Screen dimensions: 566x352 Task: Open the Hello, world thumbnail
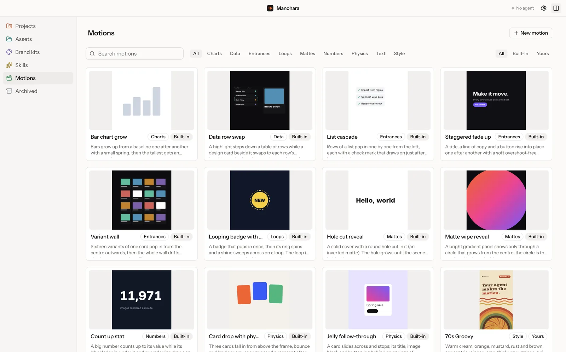[x=378, y=200]
